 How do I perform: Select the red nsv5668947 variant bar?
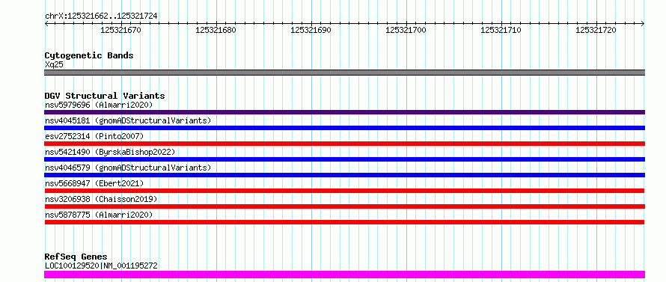click(344, 191)
